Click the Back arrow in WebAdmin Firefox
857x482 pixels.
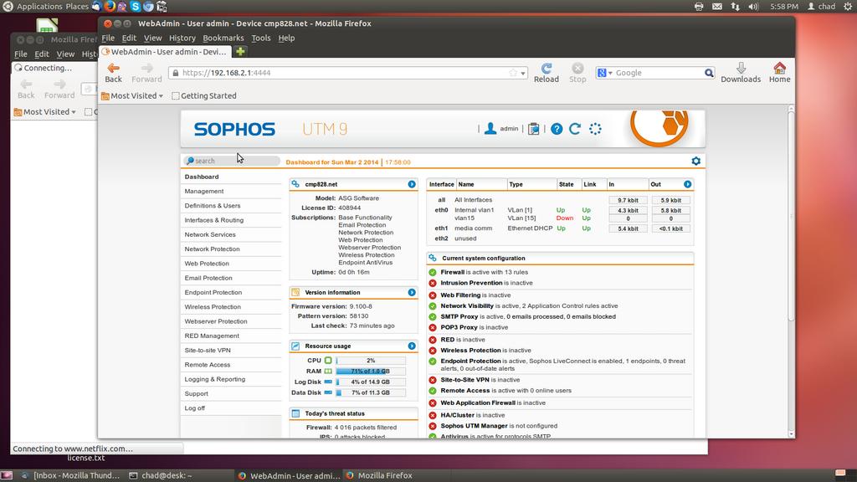(x=113, y=68)
